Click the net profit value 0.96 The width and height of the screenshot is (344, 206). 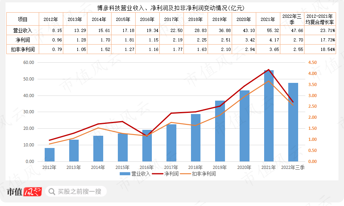(x=57, y=40)
